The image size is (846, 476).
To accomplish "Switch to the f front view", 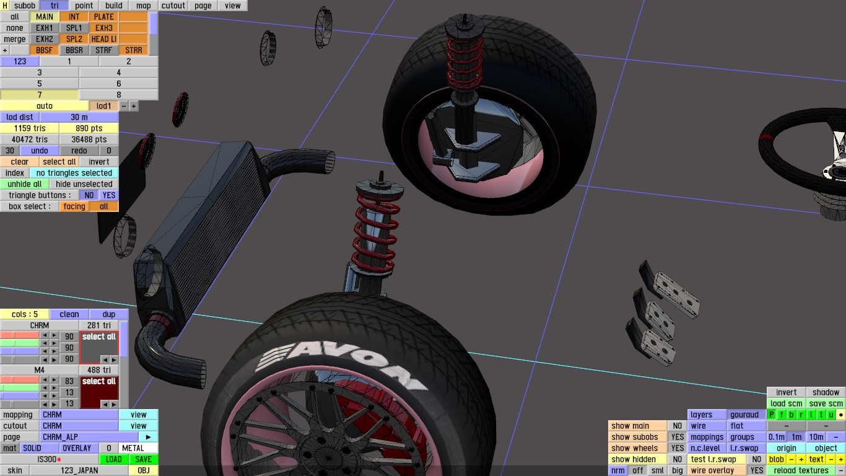I will click(782, 415).
